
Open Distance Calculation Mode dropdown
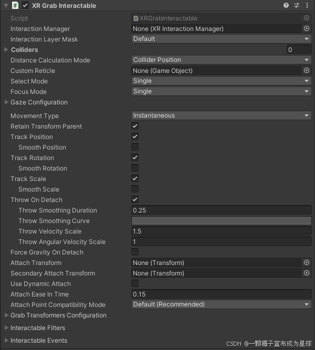coord(221,60)
